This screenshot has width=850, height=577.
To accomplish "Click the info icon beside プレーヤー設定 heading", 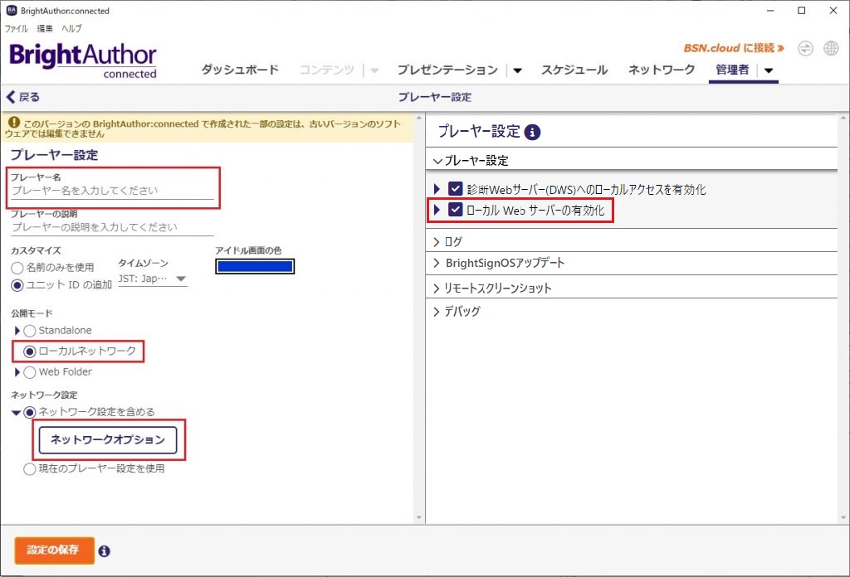I will [x=532, y=132].
